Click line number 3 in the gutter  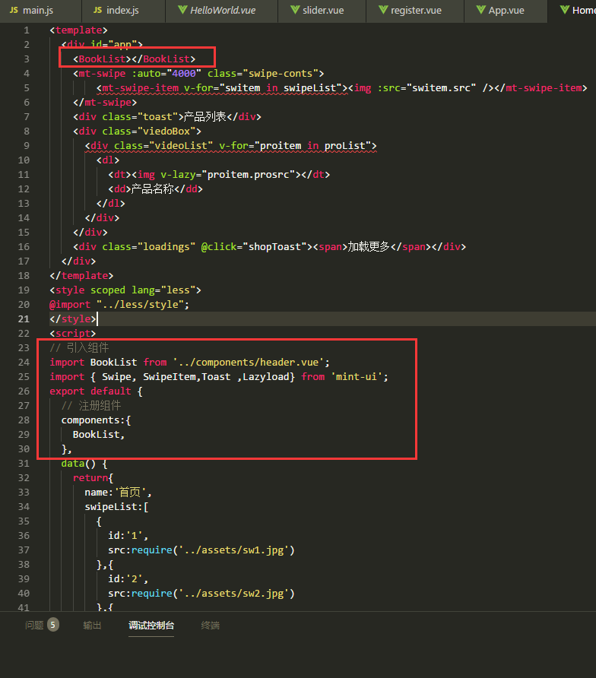click(x=27, y=59)
